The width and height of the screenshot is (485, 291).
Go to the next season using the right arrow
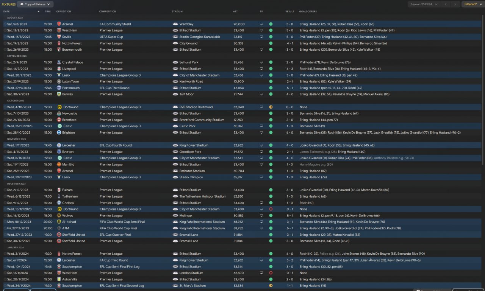(455, 4)
